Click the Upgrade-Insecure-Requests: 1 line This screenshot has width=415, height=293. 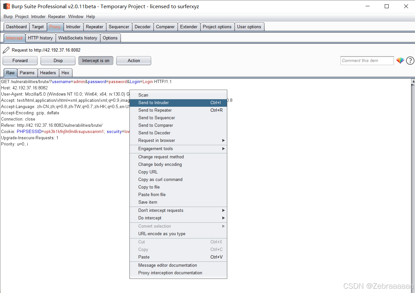(30, 138)
